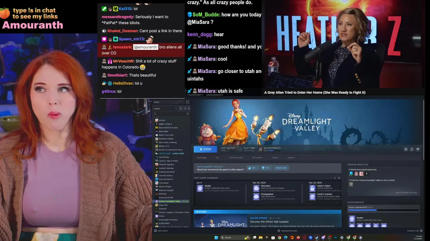Open Google Chrome from the taskbar
Screen dimensions: 430x241
click(279, 238)
